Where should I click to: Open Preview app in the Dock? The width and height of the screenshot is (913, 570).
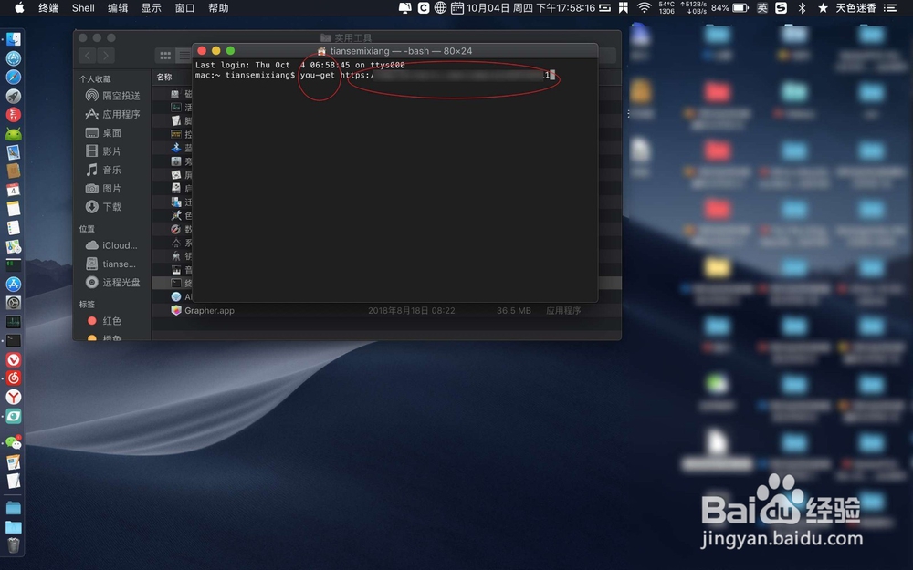click(14, 152)
